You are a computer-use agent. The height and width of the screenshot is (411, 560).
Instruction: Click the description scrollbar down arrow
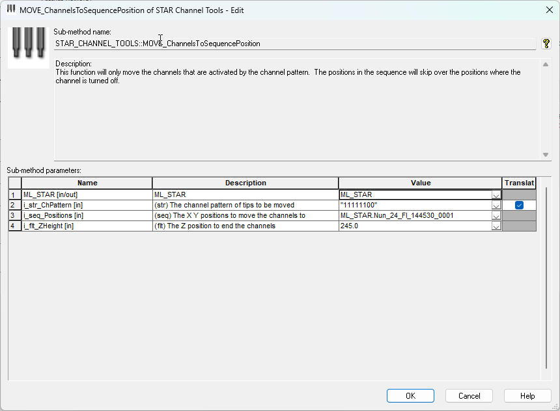pyautogui.click(x=546, y=155)
